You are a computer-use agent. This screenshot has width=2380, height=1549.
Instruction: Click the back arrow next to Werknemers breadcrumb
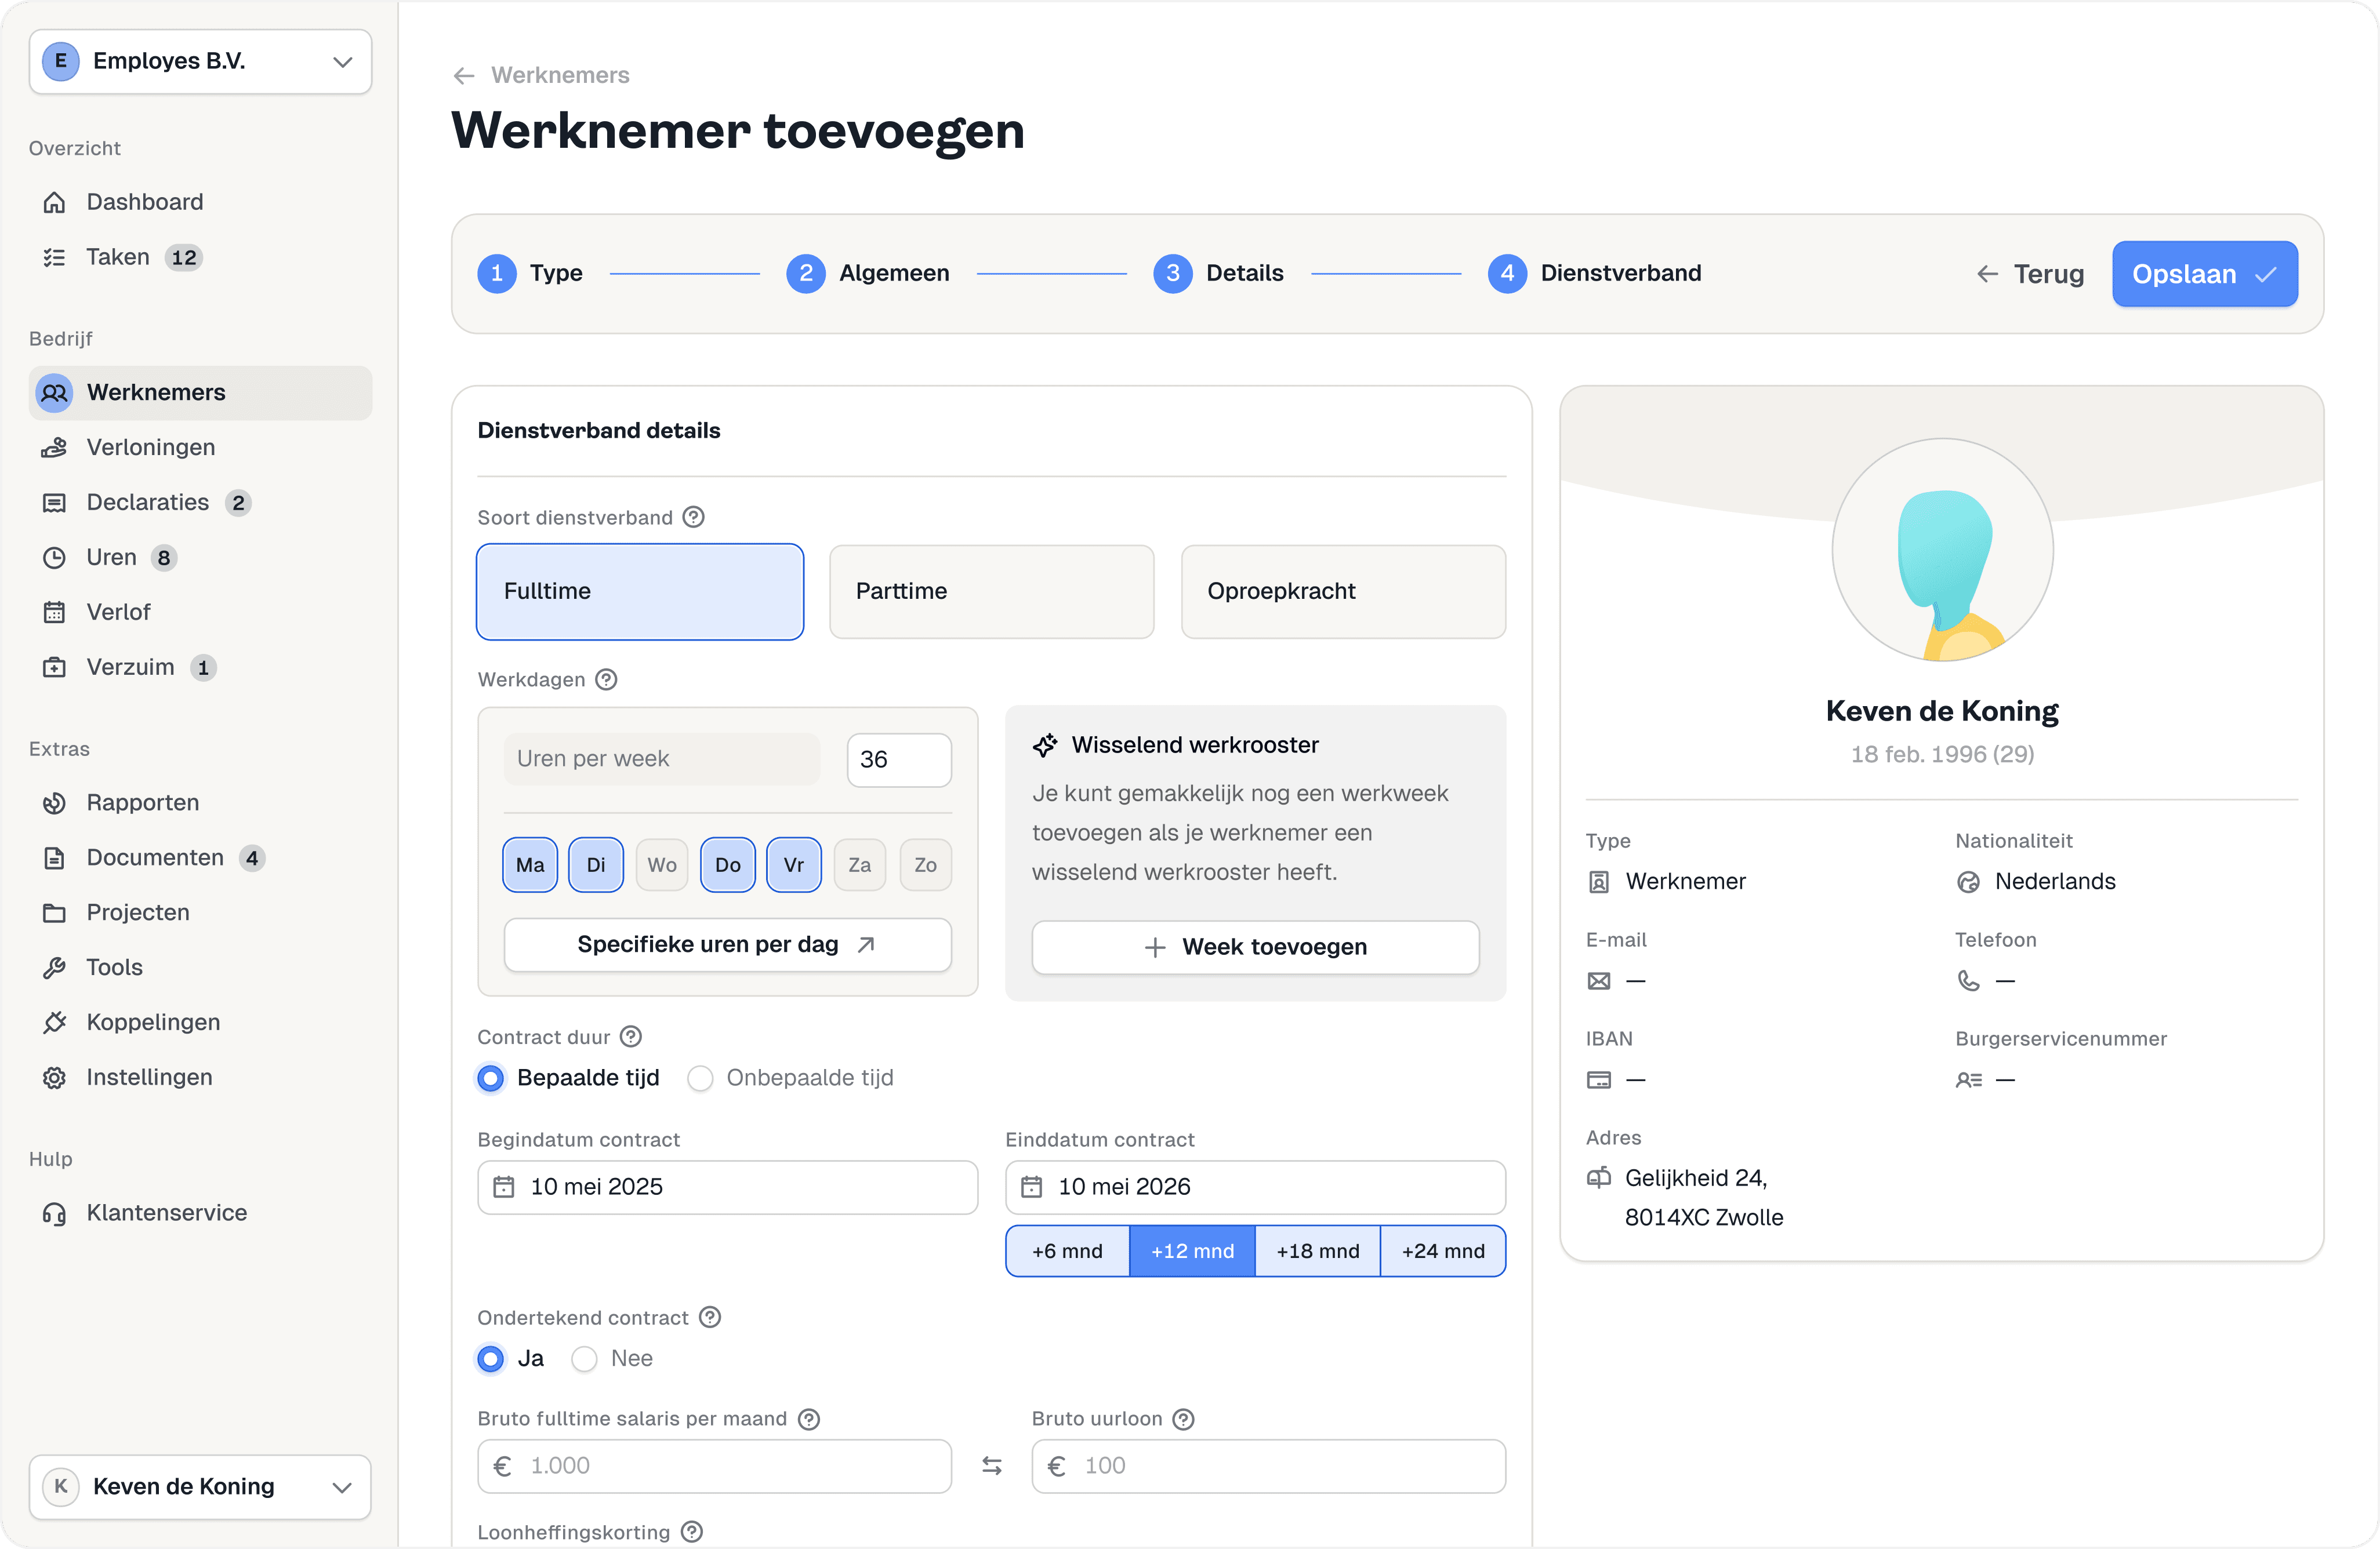point(463,76)
